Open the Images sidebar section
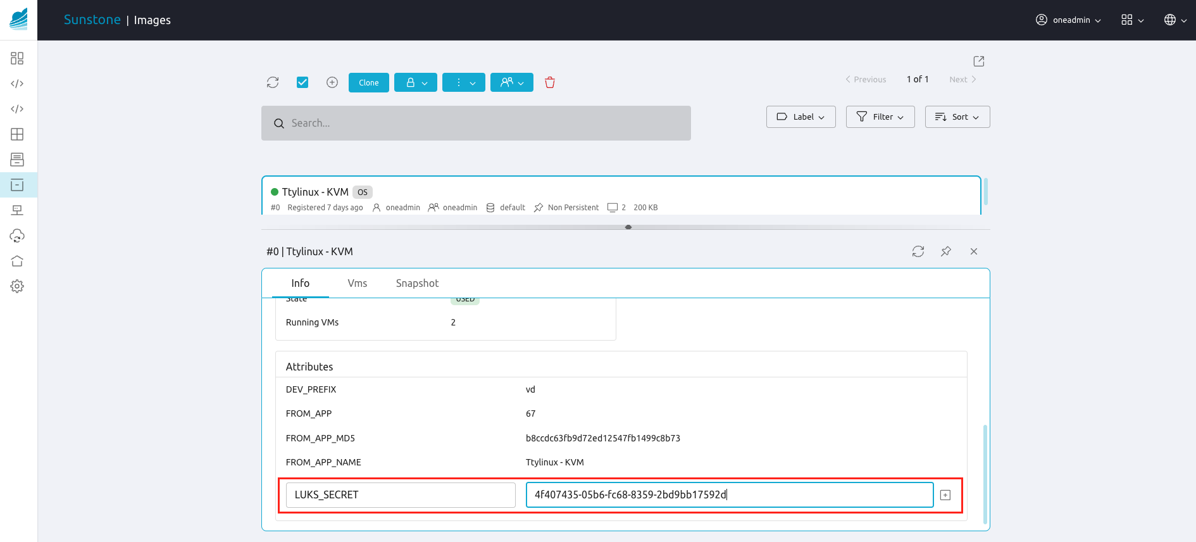1196x542 pixels. tap(17, 185)
